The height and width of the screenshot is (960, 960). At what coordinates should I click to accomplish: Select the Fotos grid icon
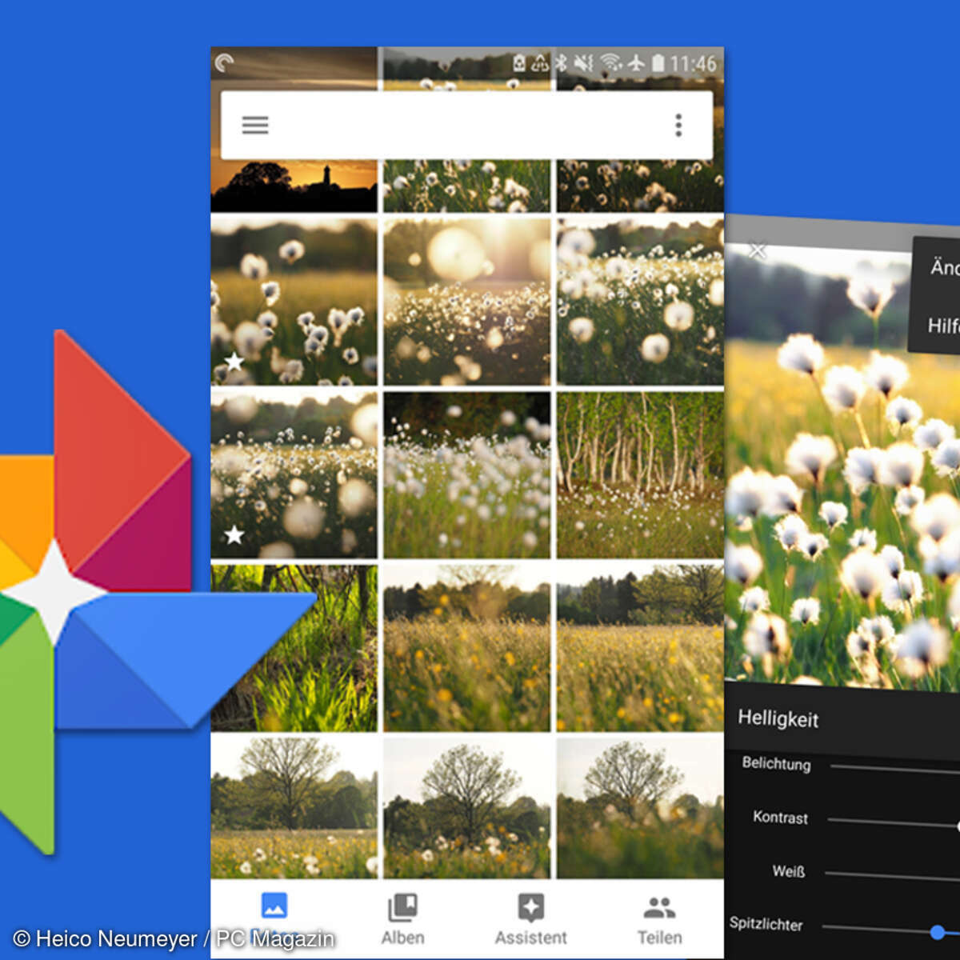coord(272,906)
